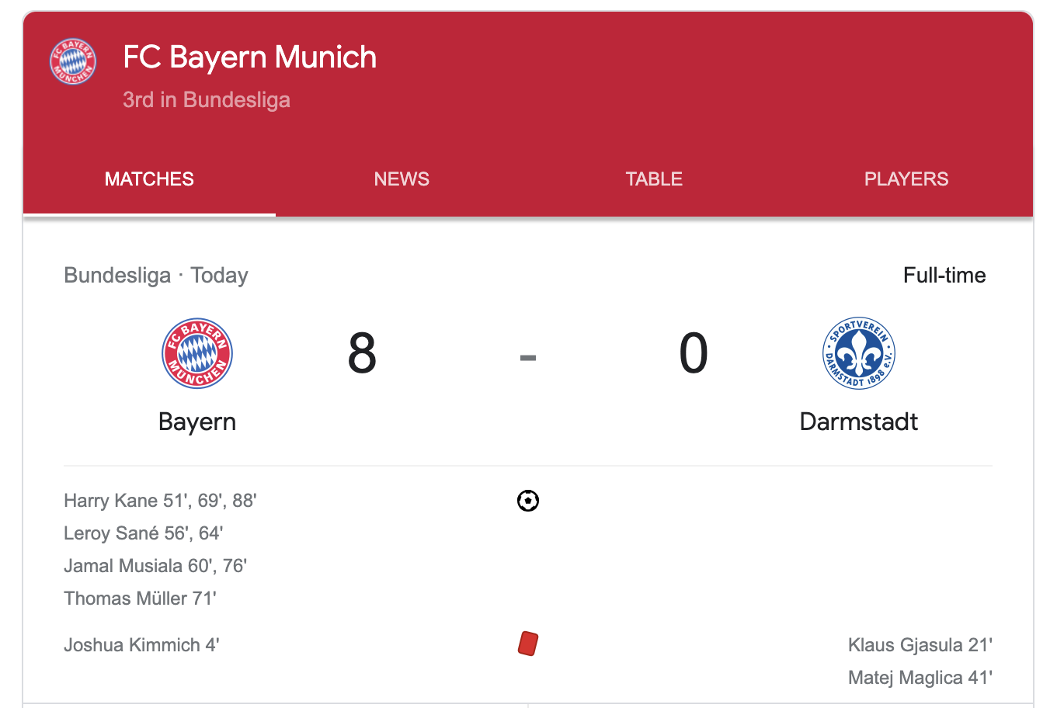Click Bayern's score of 8

point(362,353)
